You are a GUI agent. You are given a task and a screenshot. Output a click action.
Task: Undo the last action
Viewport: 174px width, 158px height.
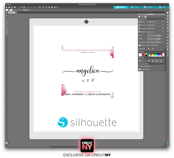click(x=28, y=7)
